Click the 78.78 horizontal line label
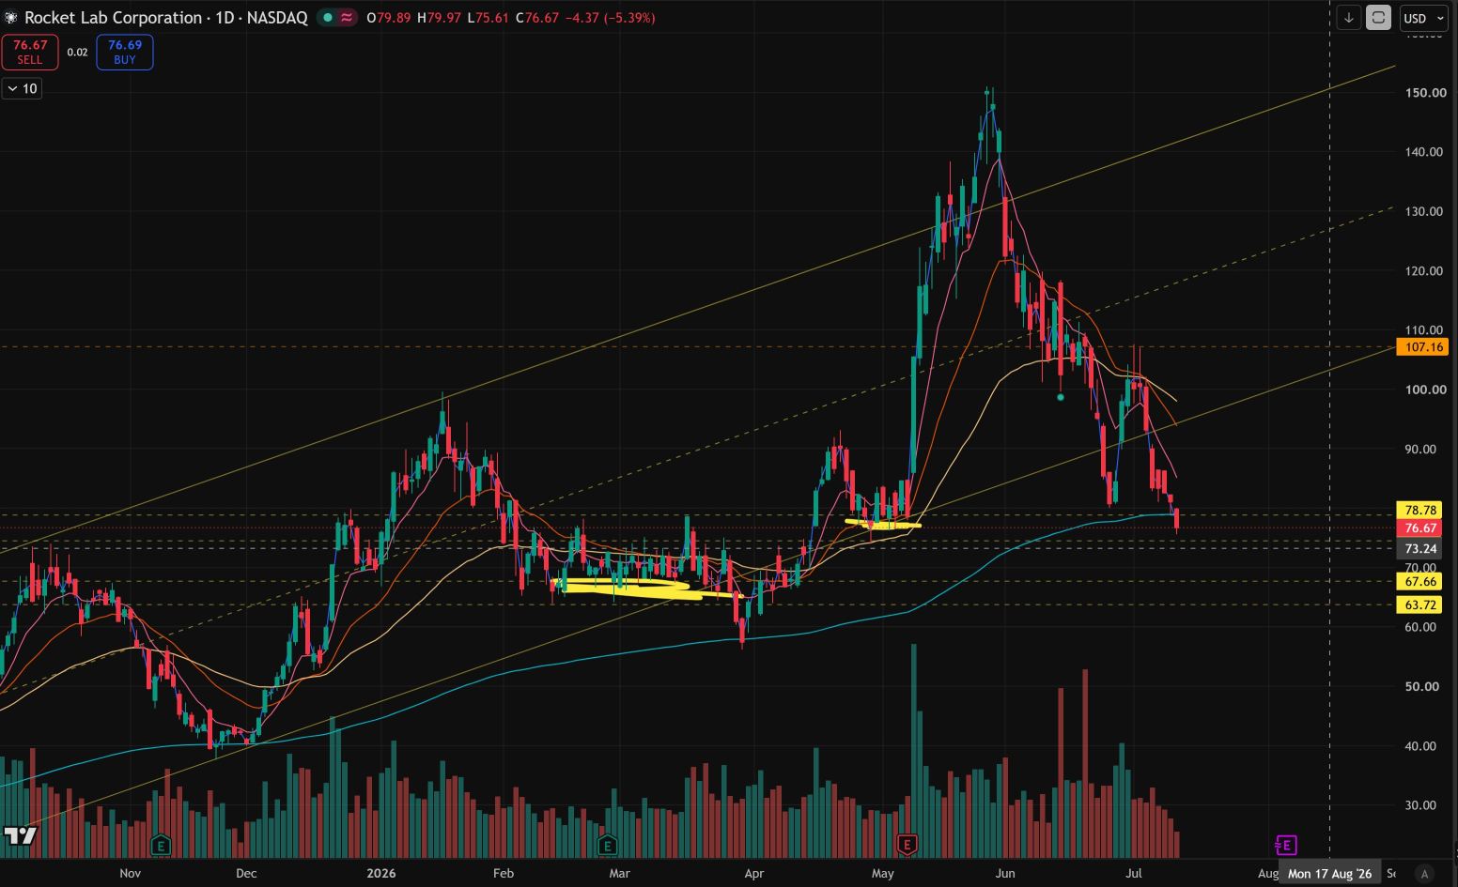The height and width of the screenshot is (887, 1458). point(1420,510)
